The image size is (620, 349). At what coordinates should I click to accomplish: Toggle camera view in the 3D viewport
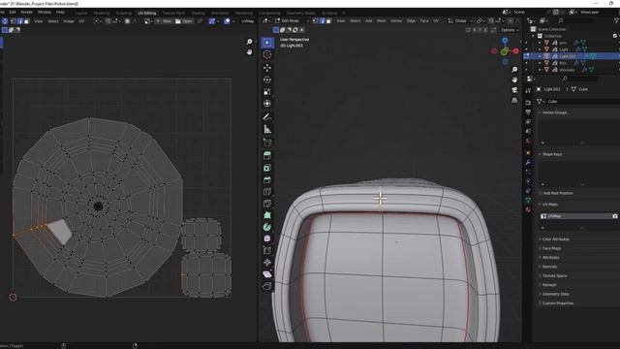[x=514, y=90]
